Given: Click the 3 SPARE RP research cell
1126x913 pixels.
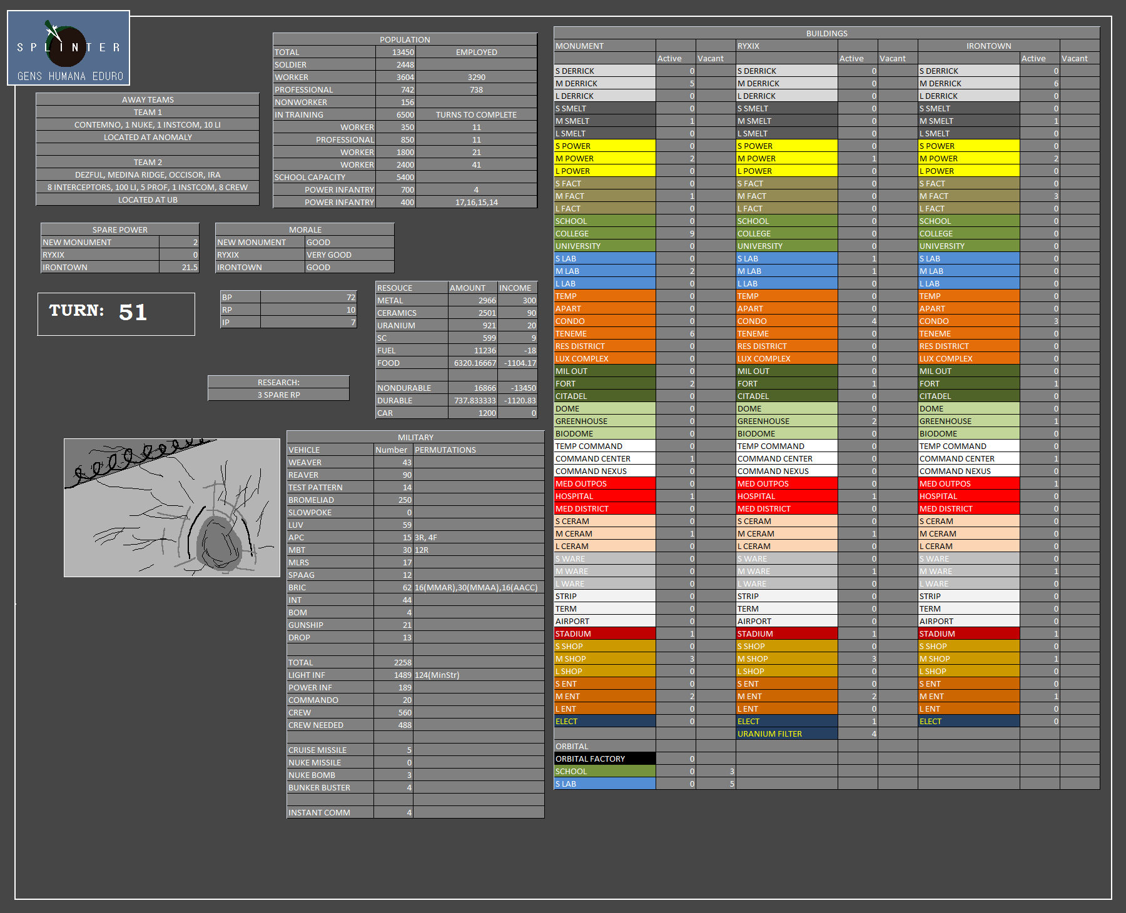Looking at the screenshot, I should 278,395.
